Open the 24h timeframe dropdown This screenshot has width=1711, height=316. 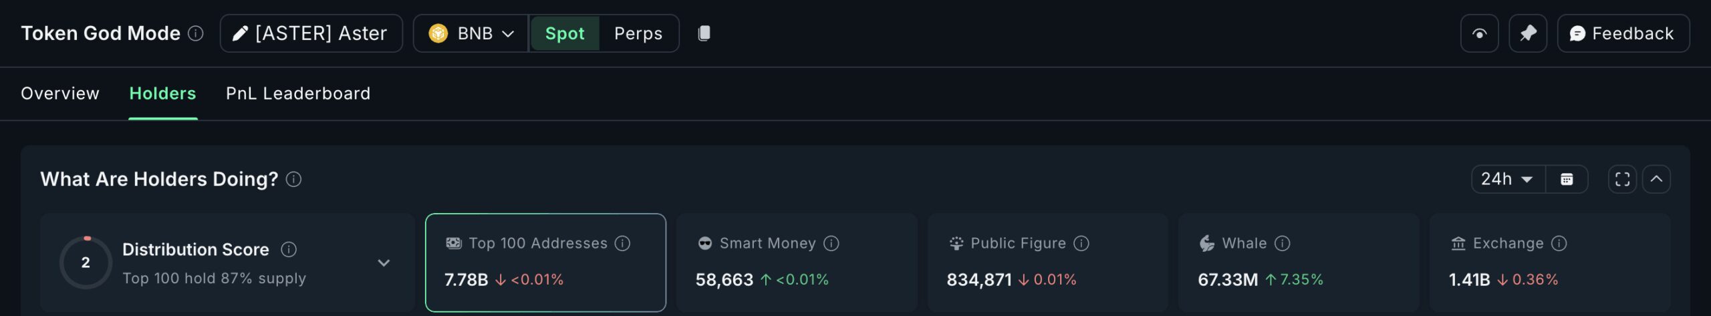pyautogui.click(x=1508, y=179)
